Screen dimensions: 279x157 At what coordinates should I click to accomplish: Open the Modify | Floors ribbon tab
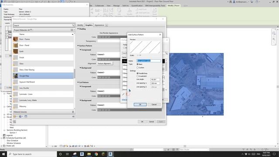click(174, 6)
